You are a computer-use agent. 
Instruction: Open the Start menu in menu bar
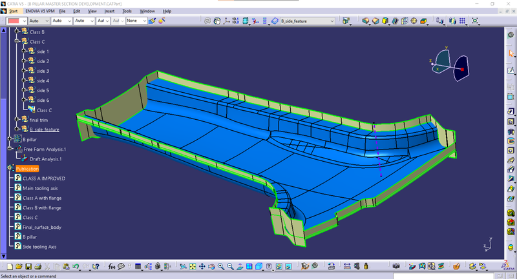point(14,11)
